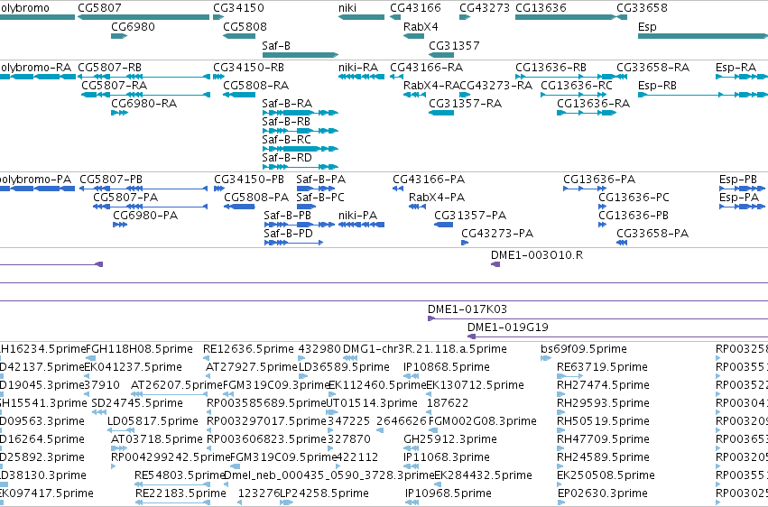Click the CG33658 gene label
Image resolution: width=768 pixels, height=507 pixels.
pyautogui.click(x=642, y=8)
